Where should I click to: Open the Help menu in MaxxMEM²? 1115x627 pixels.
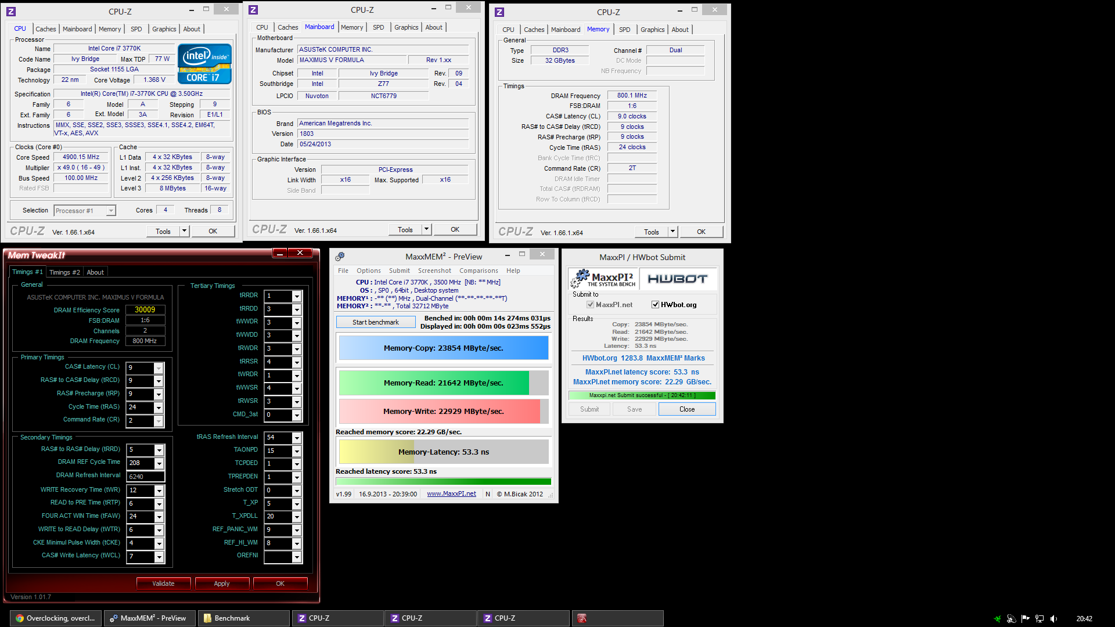pyautogui.click(x=513, y=271)
